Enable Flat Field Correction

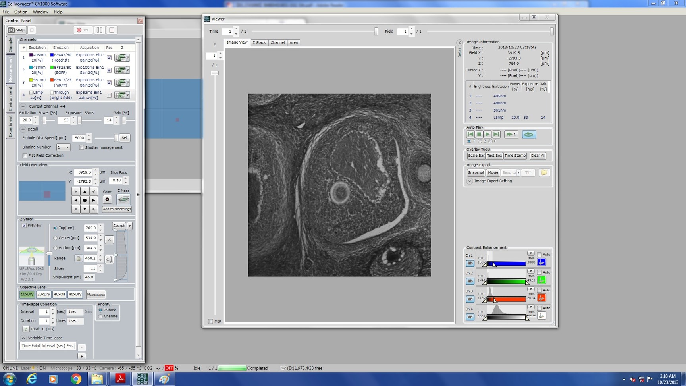pos(25,156)
